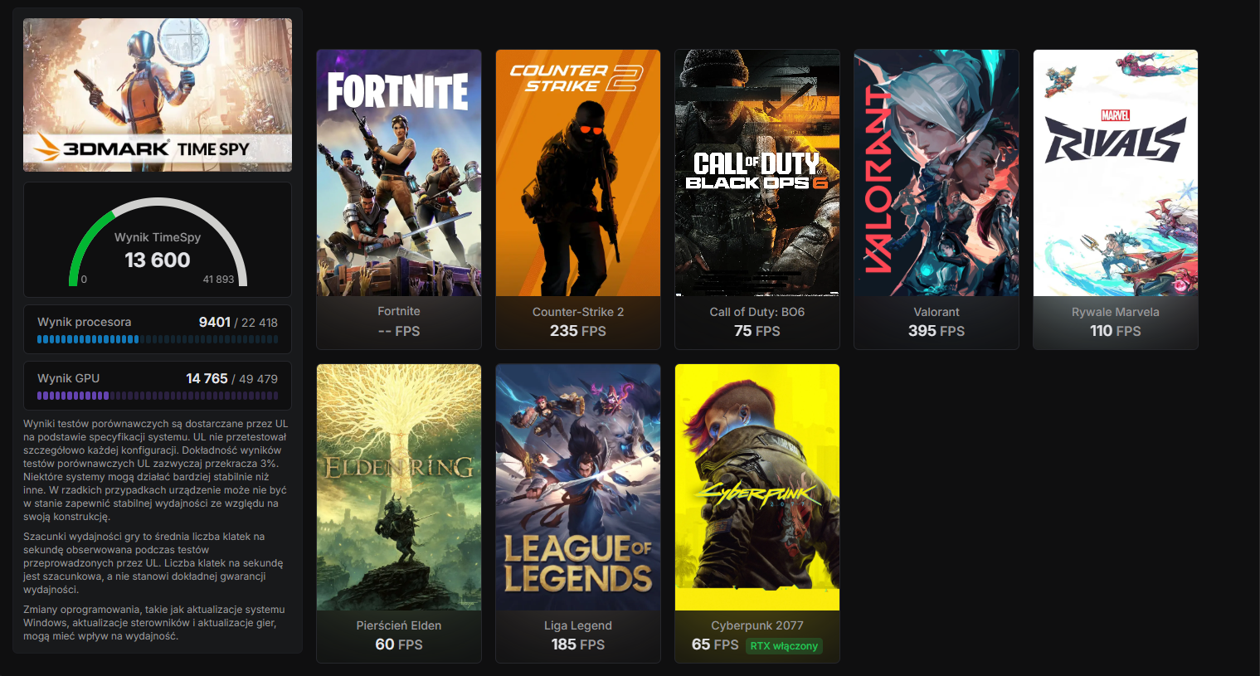1260x676 pixels.
Task: Select the Marvel Rivals cover image
Action: click(x=1116, y=173)
